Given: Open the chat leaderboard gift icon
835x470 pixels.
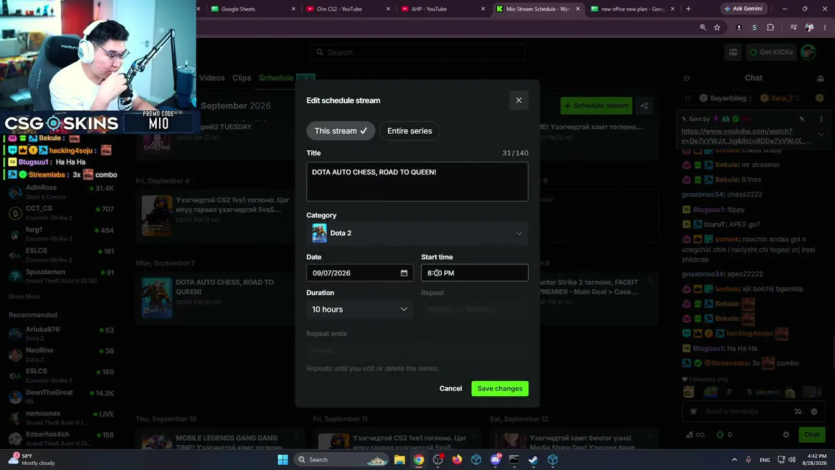Looking at the screenshot, I should 820,78.
